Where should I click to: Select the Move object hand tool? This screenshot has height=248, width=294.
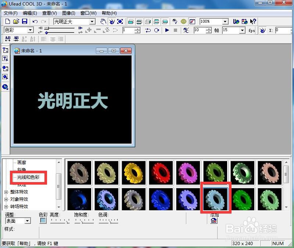(x=103, y=22)
